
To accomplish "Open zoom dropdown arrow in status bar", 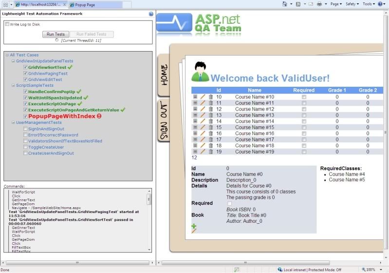I will (381, 270).
